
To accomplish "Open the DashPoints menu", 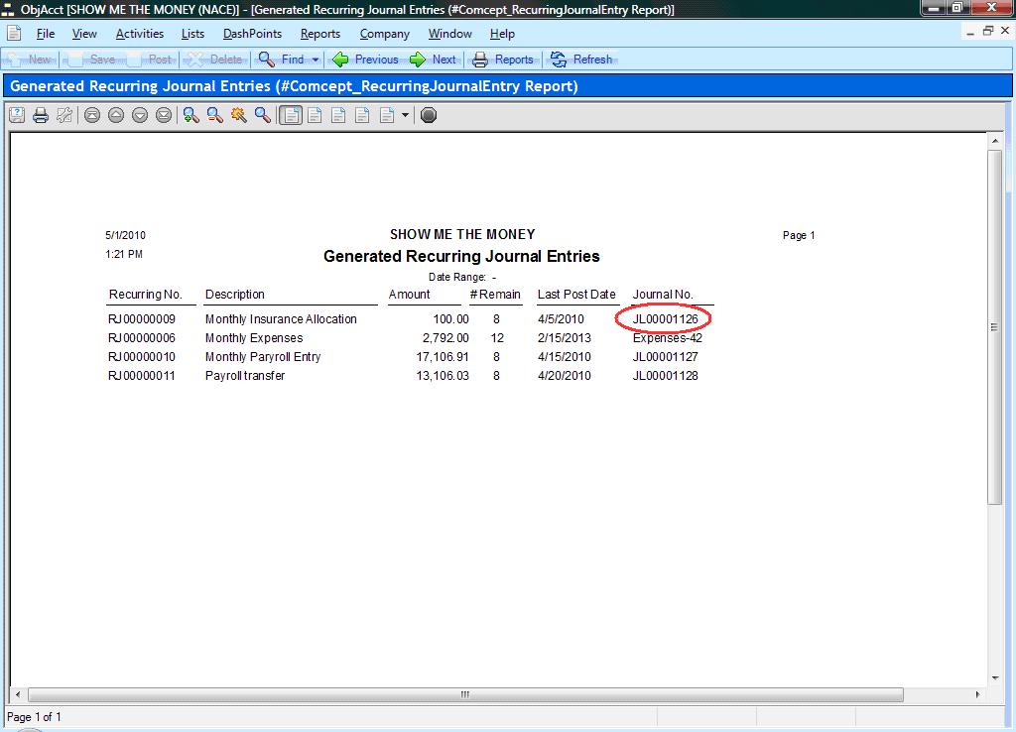I will pos(252,34).
